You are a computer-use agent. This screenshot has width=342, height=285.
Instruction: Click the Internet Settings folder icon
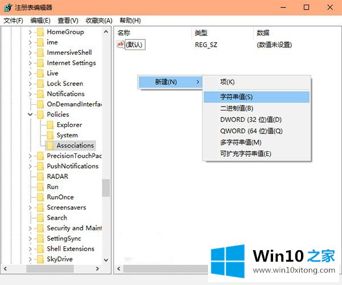[x=40, y=63]
